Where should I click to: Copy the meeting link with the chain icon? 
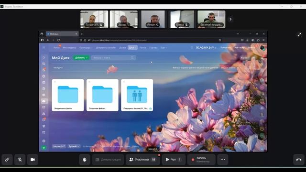7,160
